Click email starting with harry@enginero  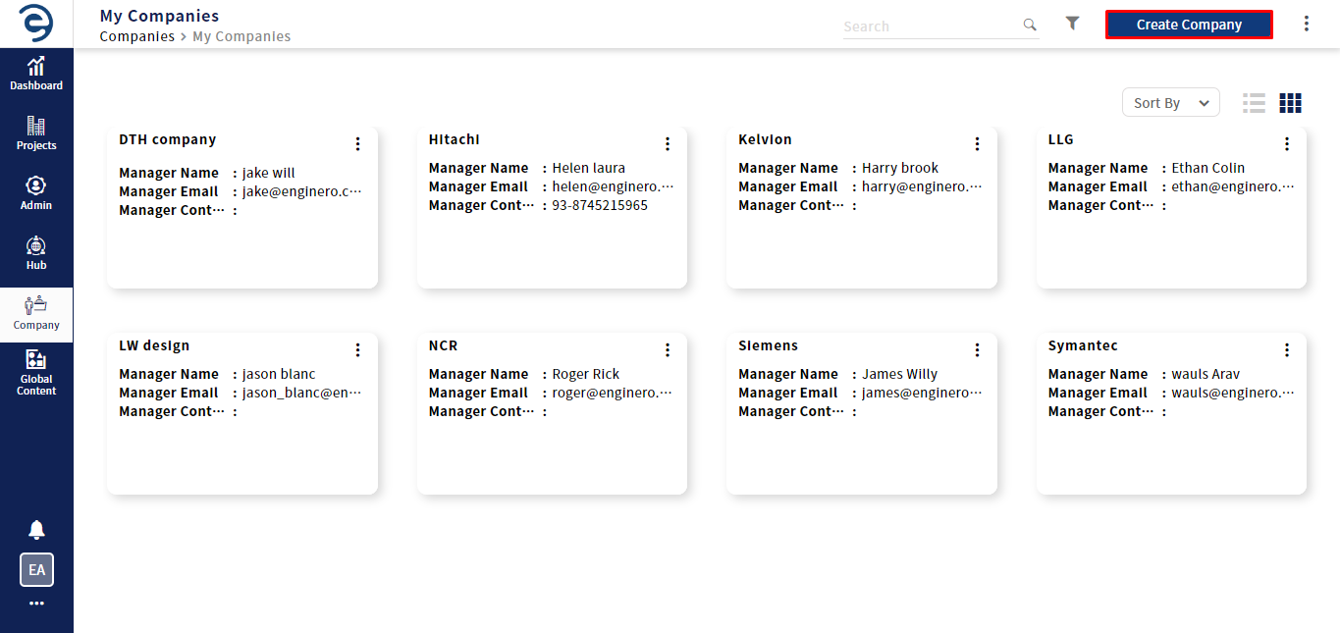point(922,186)
